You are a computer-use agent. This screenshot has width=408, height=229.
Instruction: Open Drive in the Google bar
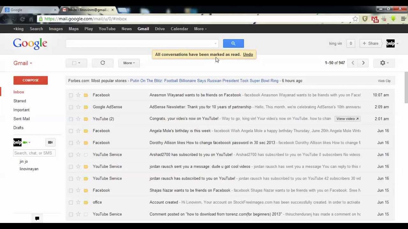pyautogui.click(x=160, y=29)
